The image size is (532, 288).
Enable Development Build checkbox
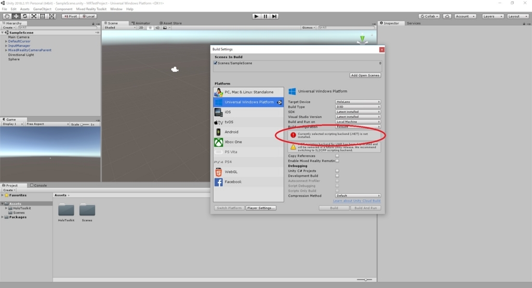tap(337, 176)
